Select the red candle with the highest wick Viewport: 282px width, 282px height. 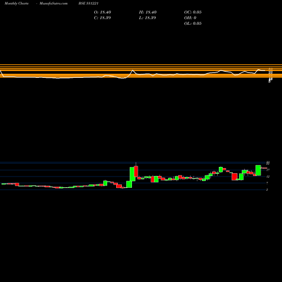coord(136,171)
